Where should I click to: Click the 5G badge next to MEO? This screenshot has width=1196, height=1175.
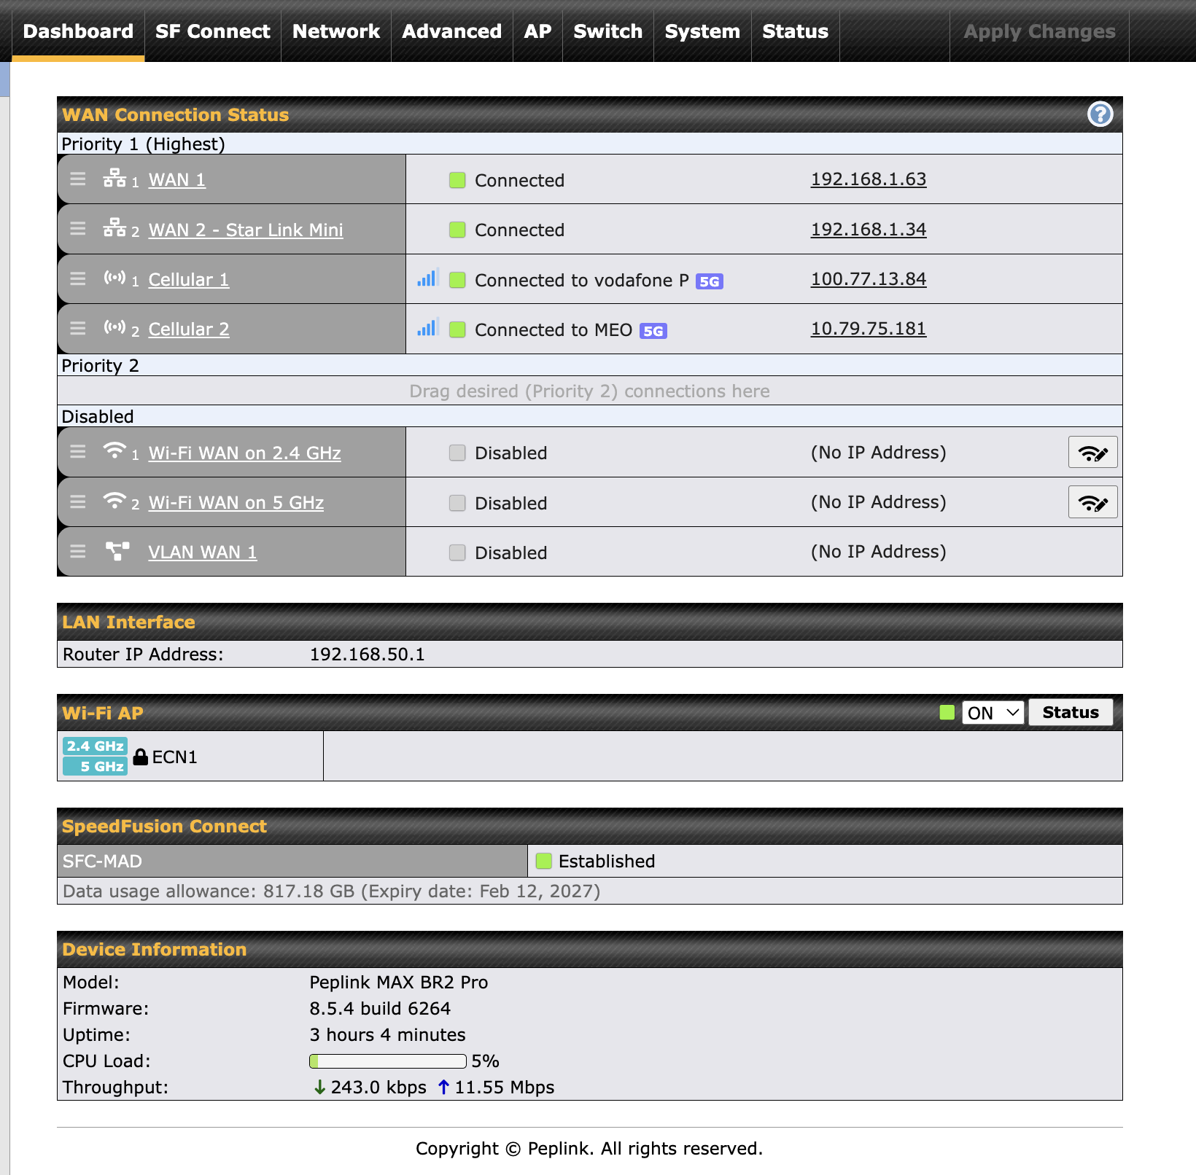click(x=653, y=331)
